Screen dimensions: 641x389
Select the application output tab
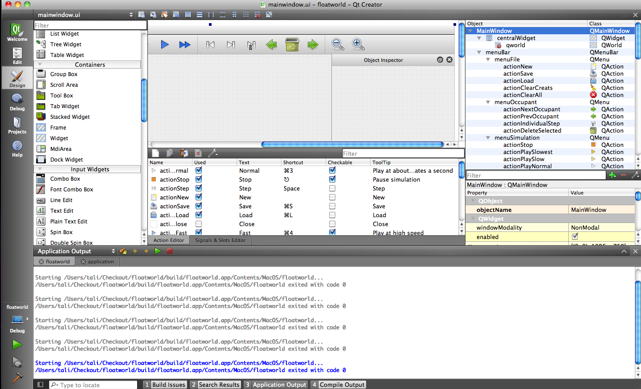98,262
